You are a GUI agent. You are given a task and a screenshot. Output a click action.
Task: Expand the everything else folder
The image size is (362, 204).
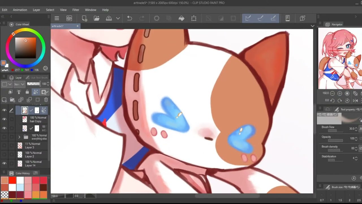point(19,137)
